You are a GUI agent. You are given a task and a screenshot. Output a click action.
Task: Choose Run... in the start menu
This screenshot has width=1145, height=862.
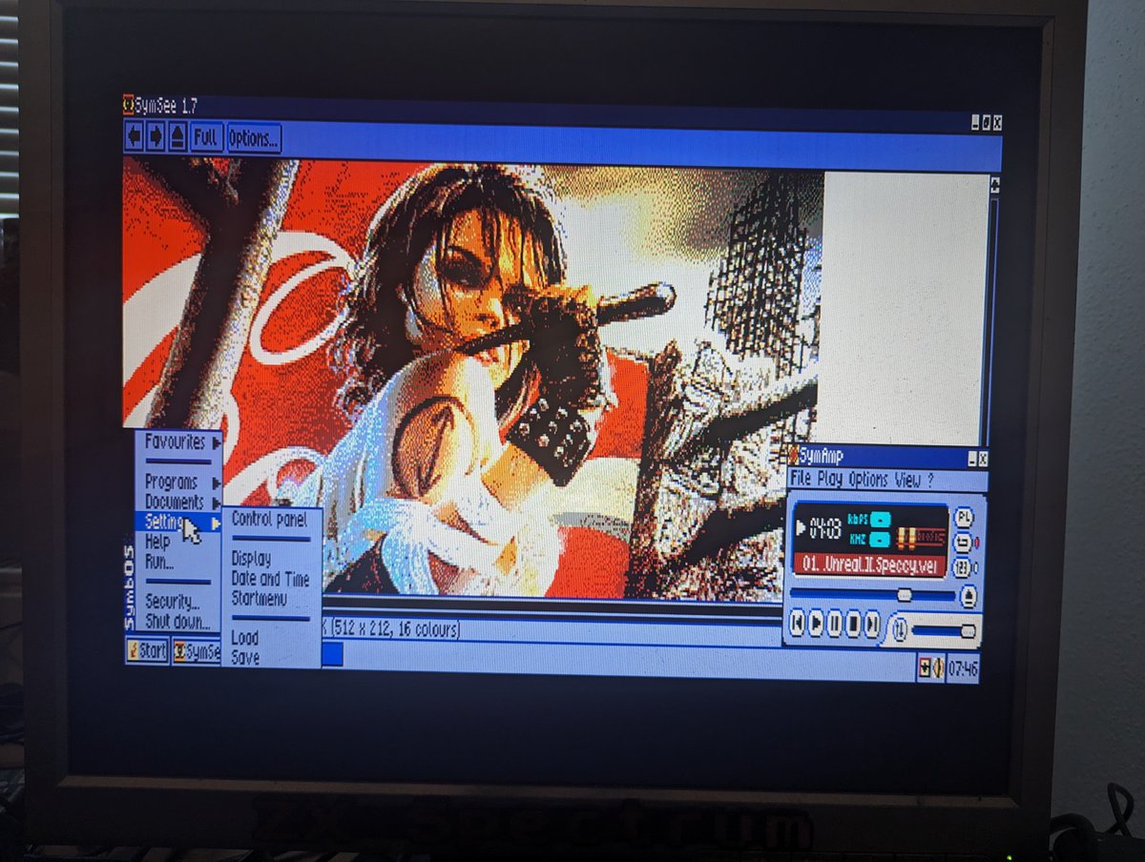click(x=178, y=562)
